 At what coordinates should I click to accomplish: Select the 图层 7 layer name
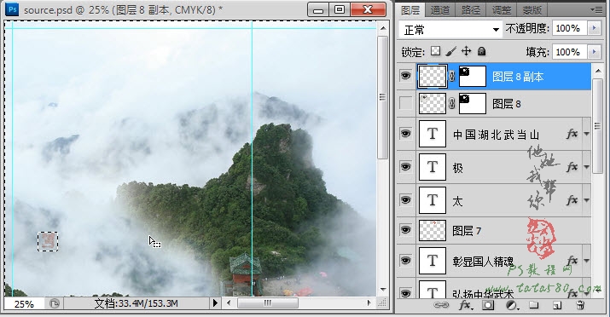point(467,231)
